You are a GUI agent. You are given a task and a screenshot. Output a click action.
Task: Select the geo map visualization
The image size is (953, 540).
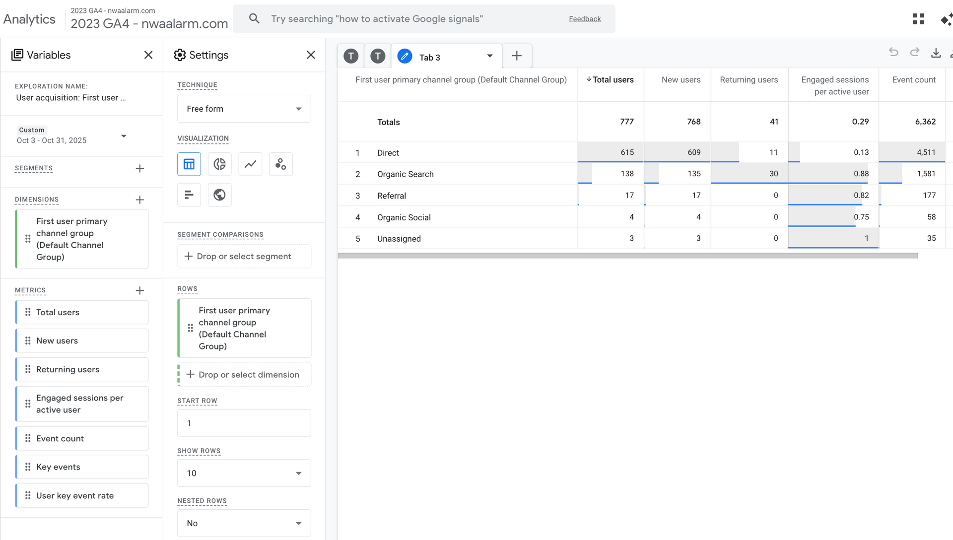[219, 195]
